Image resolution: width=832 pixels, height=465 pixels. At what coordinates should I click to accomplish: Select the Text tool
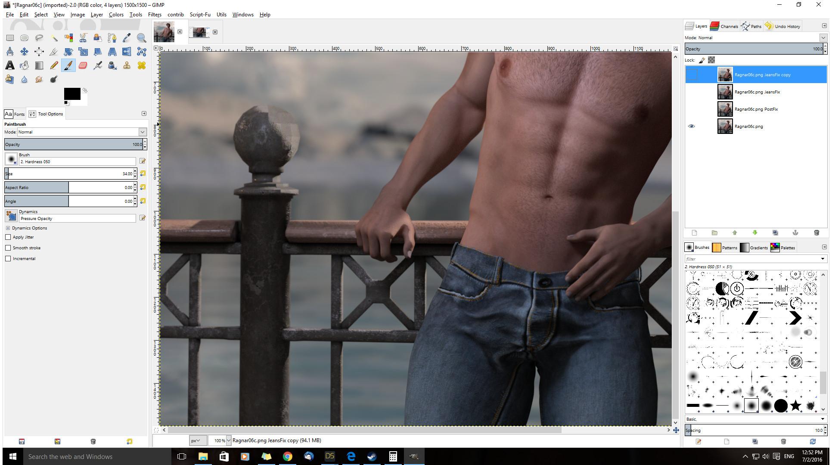click(9, 65)
